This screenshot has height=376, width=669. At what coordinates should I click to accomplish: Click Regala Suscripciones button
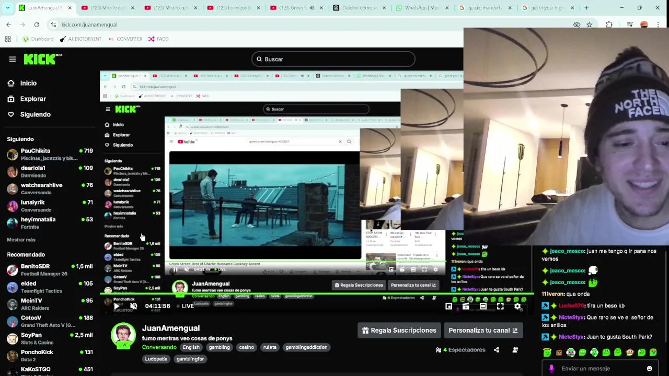(x=399, y=330)
